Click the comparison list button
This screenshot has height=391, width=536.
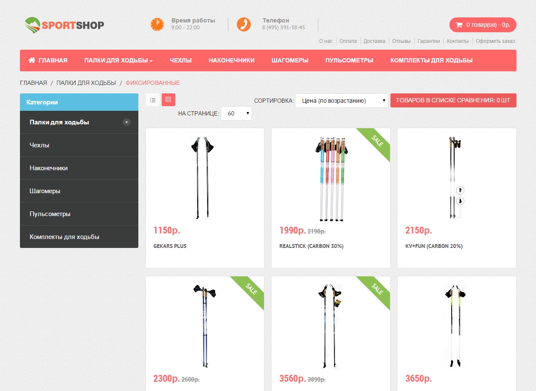(453, 100)
